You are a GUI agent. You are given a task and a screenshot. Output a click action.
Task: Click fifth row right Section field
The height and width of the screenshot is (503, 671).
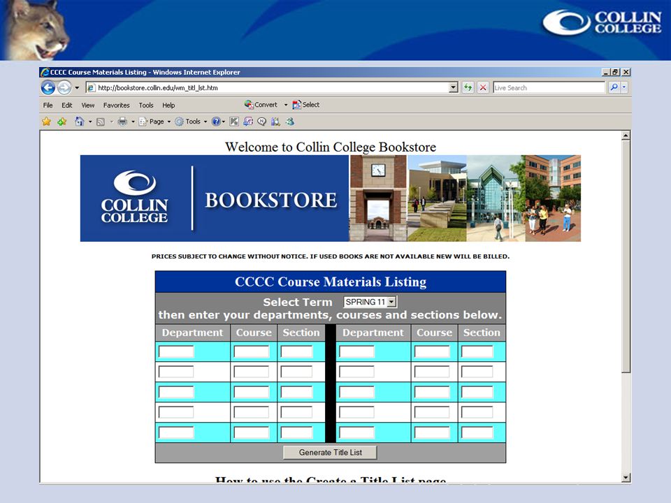tap(477, 432)
